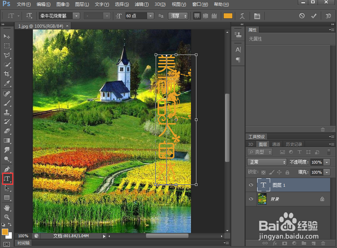Image resolution: width=337 pixels, height=248 pixels.
Task: Toggle top-align vertical text
Action: 197,16
